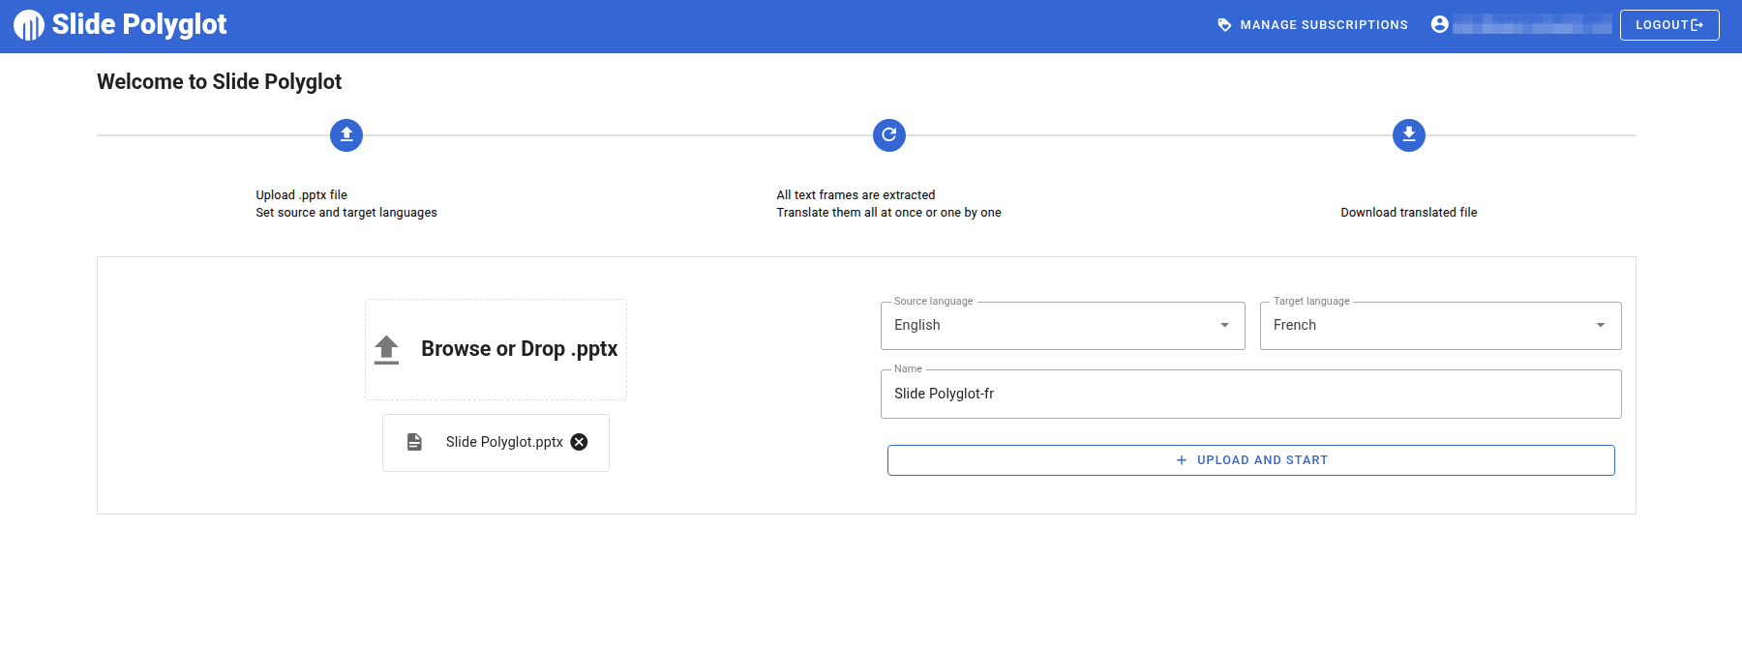This screenshot has width=1742, height=645.
Task: Click the upload arrow in drop zone
Action: (386, 349)
